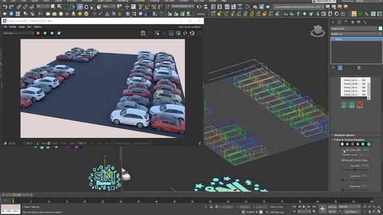The image size is (383, 215).
Task: Select the highlighted Object in modifier stack
Action: pos(356,39)
